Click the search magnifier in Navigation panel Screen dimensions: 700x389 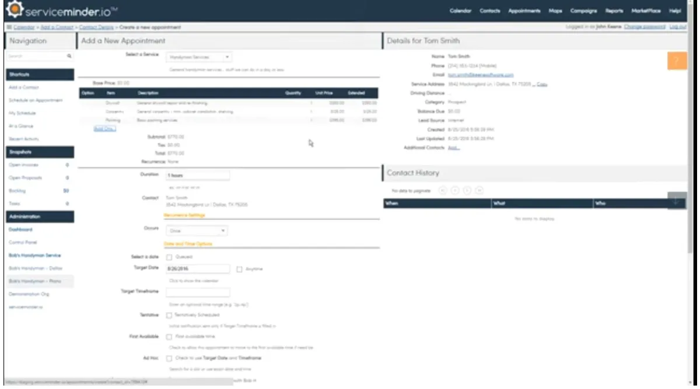pyautogui.click(x=69, y=56)
